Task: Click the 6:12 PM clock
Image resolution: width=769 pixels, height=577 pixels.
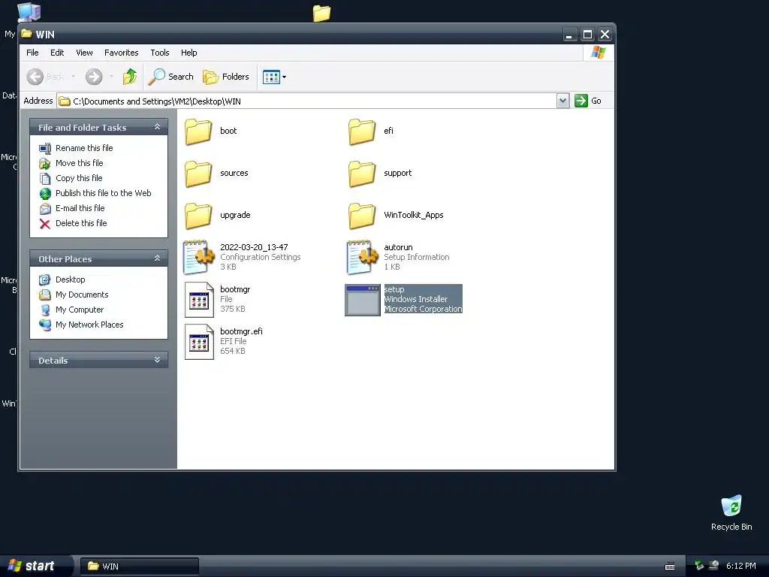Action: click(741, 566)
